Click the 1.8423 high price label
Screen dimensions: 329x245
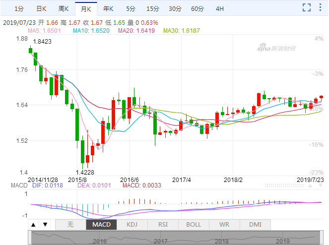[x=42, y=42]
